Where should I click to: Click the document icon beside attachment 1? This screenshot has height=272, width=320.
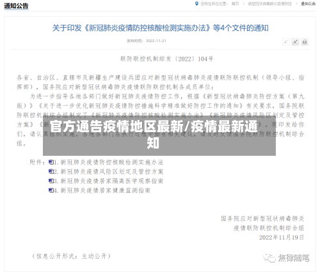(x=51, y=162)
